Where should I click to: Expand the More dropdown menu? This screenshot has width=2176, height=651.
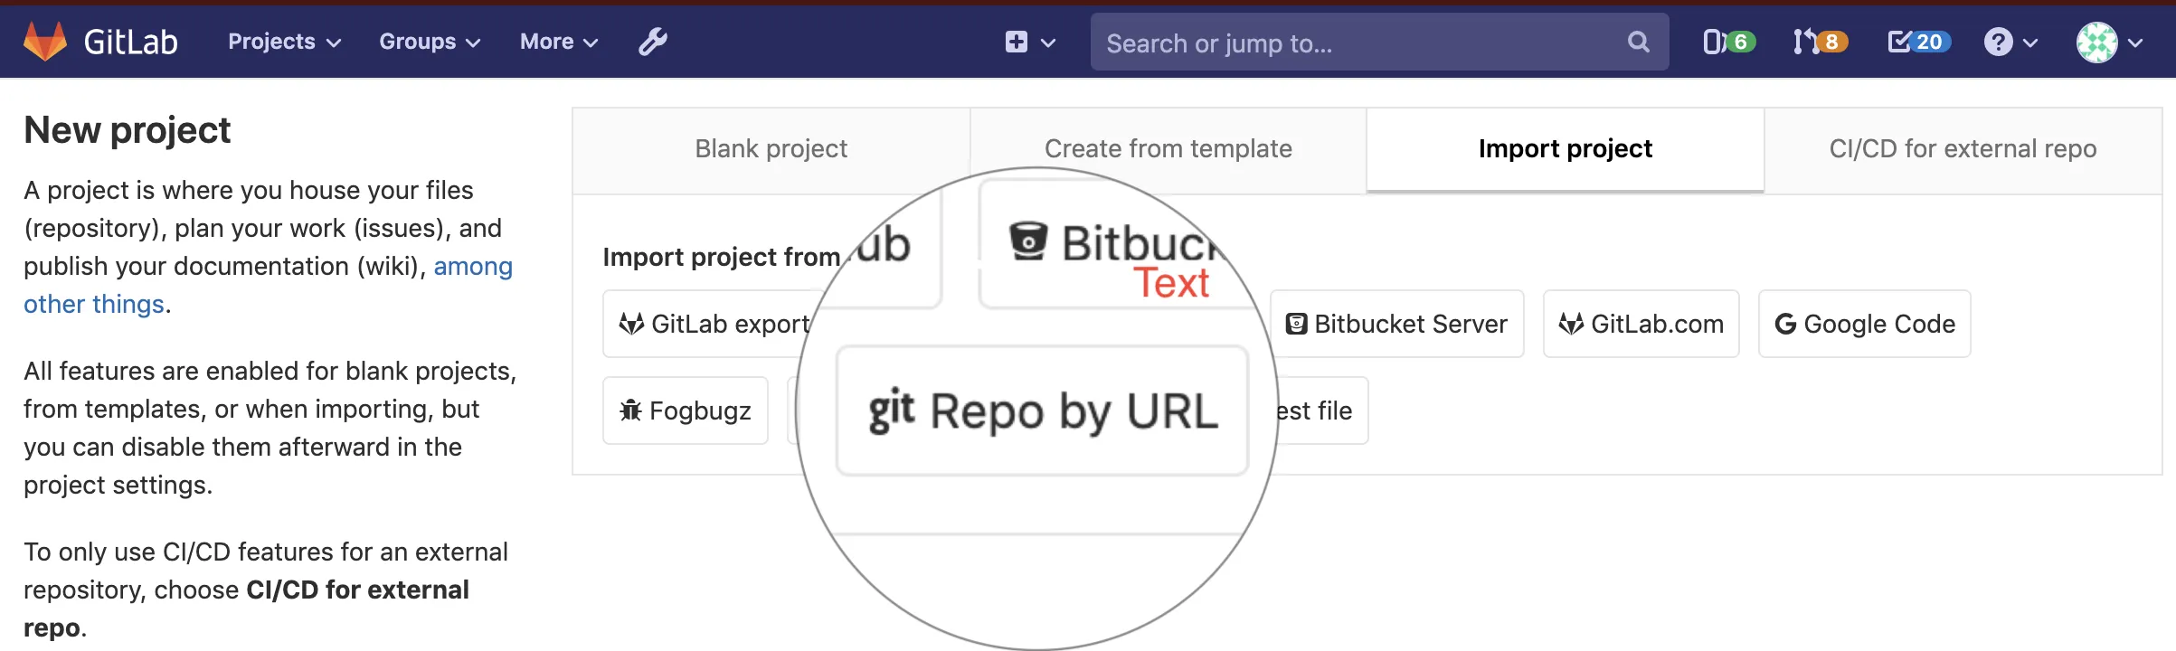pyautogui.click(x=558, y=42)
